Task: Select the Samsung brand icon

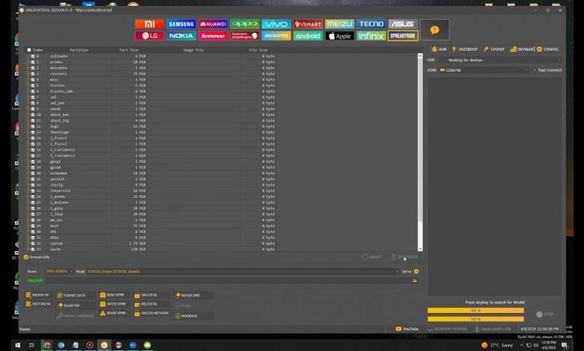Action: [x=181, y=25]
